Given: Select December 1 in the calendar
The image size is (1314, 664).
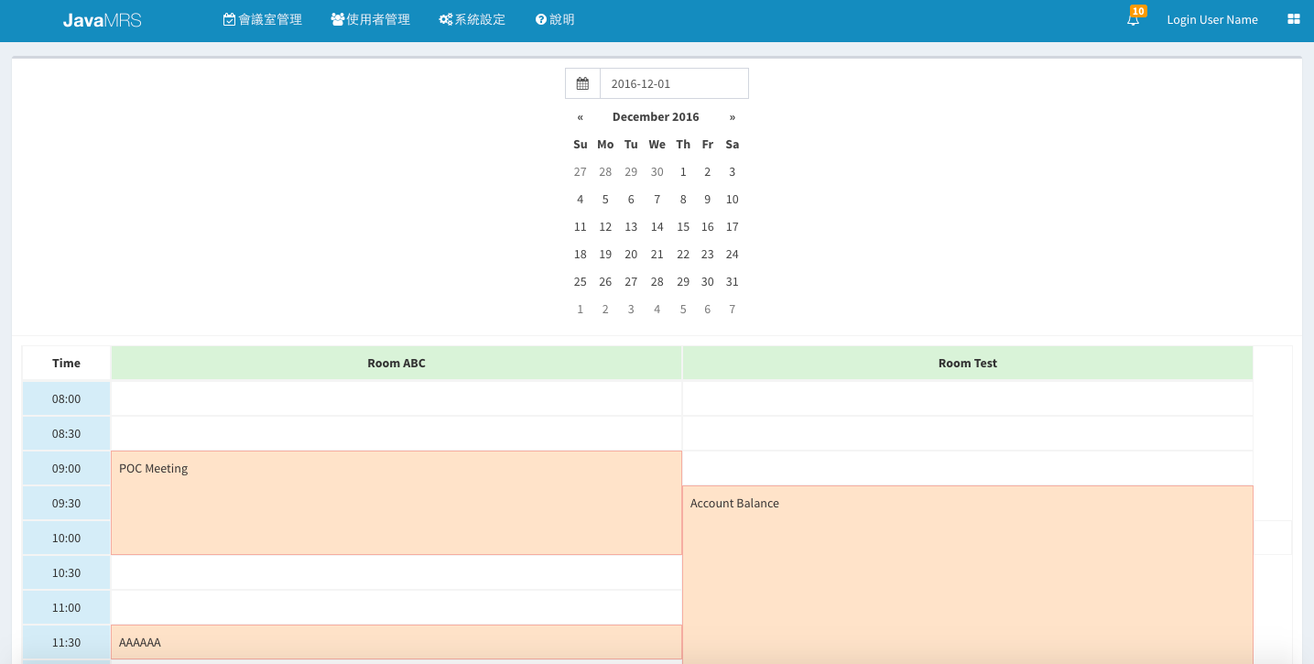Looking at the screenshot, I should tap(683, 172).
